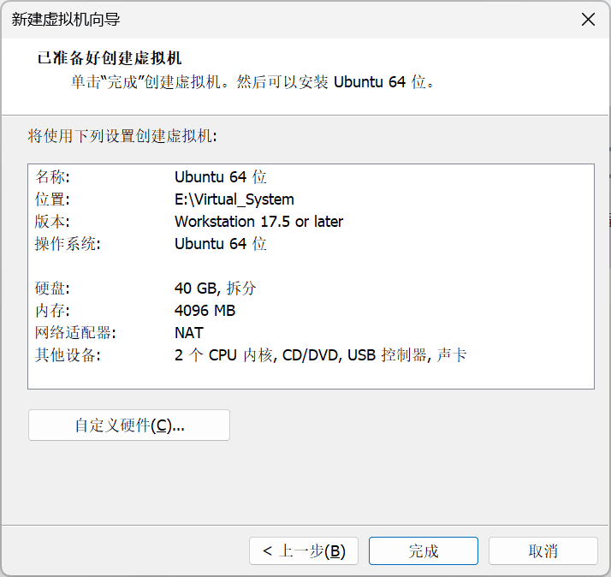Click the 硬盘: label

pos(52,288)
